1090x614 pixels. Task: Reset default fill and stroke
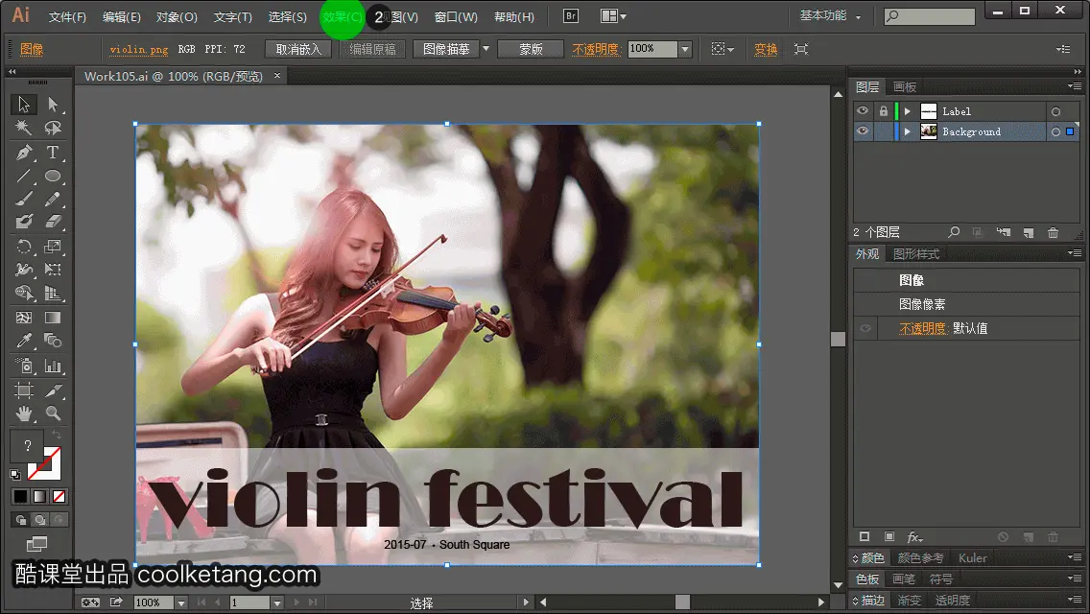(15, 475)
